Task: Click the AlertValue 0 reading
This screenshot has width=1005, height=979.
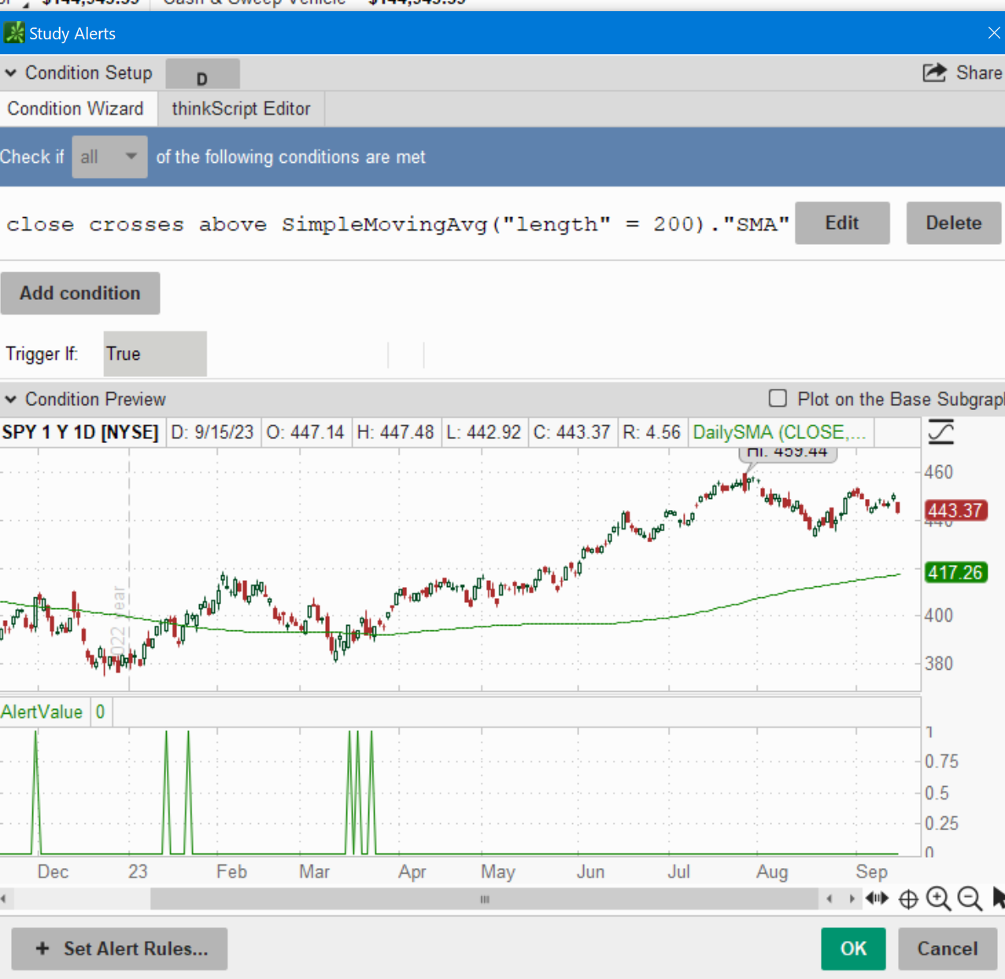Action: click(x=101, y=712)
